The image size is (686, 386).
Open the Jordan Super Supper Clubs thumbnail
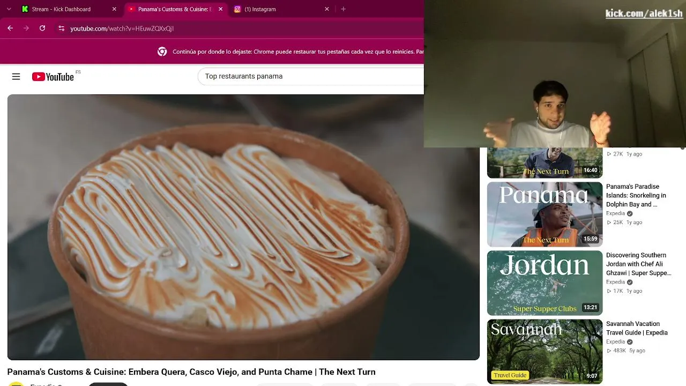click(545, 283)
